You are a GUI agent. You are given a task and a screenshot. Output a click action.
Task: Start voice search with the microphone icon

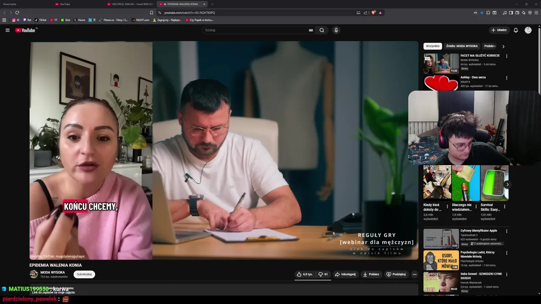(x=336, y=30)
